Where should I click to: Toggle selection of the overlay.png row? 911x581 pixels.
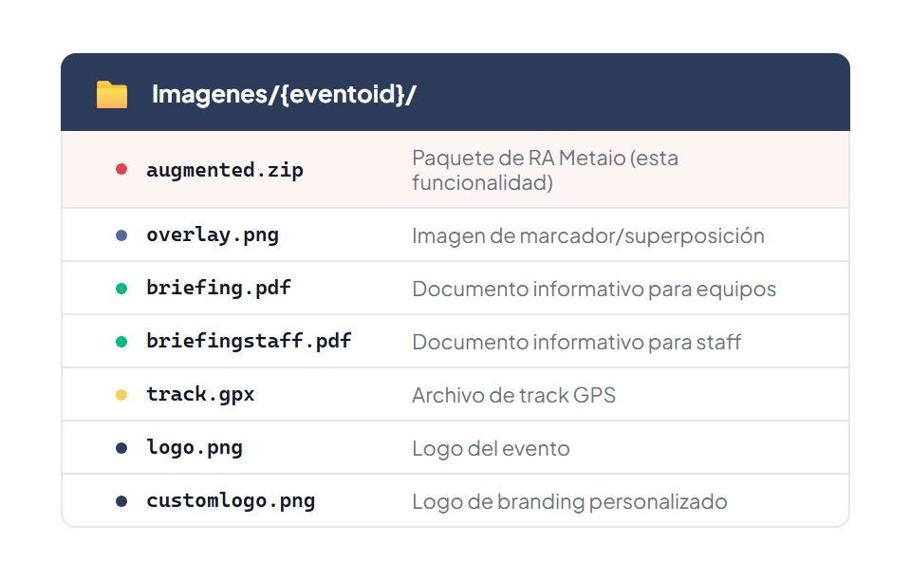(455, 234)
